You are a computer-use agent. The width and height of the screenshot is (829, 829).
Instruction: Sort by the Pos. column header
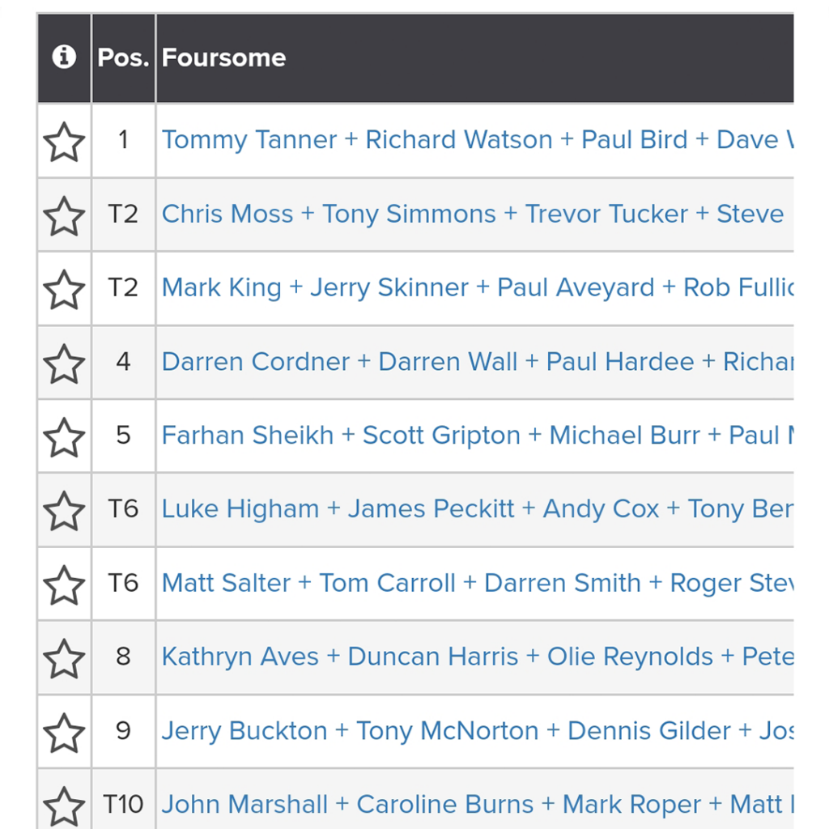pos(123,57)
